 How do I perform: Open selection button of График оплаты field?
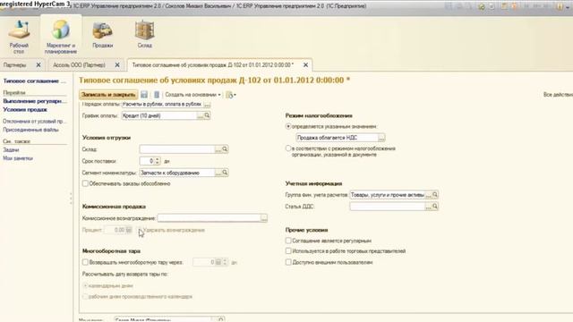coord(201,115)
